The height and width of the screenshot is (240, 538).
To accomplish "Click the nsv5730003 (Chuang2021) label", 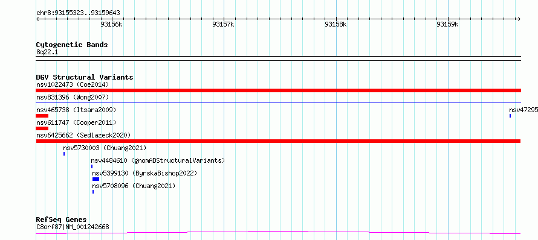I will [x=105, y=148].
